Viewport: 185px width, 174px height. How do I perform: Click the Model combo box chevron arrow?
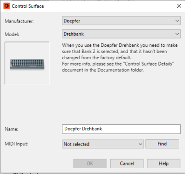click(x=177, y=34)
